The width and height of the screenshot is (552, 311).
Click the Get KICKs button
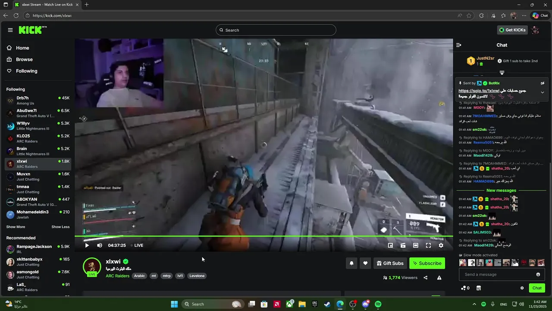(x=512, y=30)
